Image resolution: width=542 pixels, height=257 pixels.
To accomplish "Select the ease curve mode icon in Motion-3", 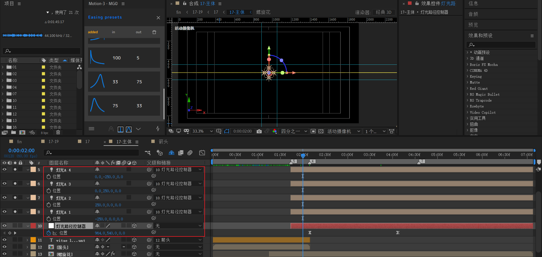I will 121,129.
